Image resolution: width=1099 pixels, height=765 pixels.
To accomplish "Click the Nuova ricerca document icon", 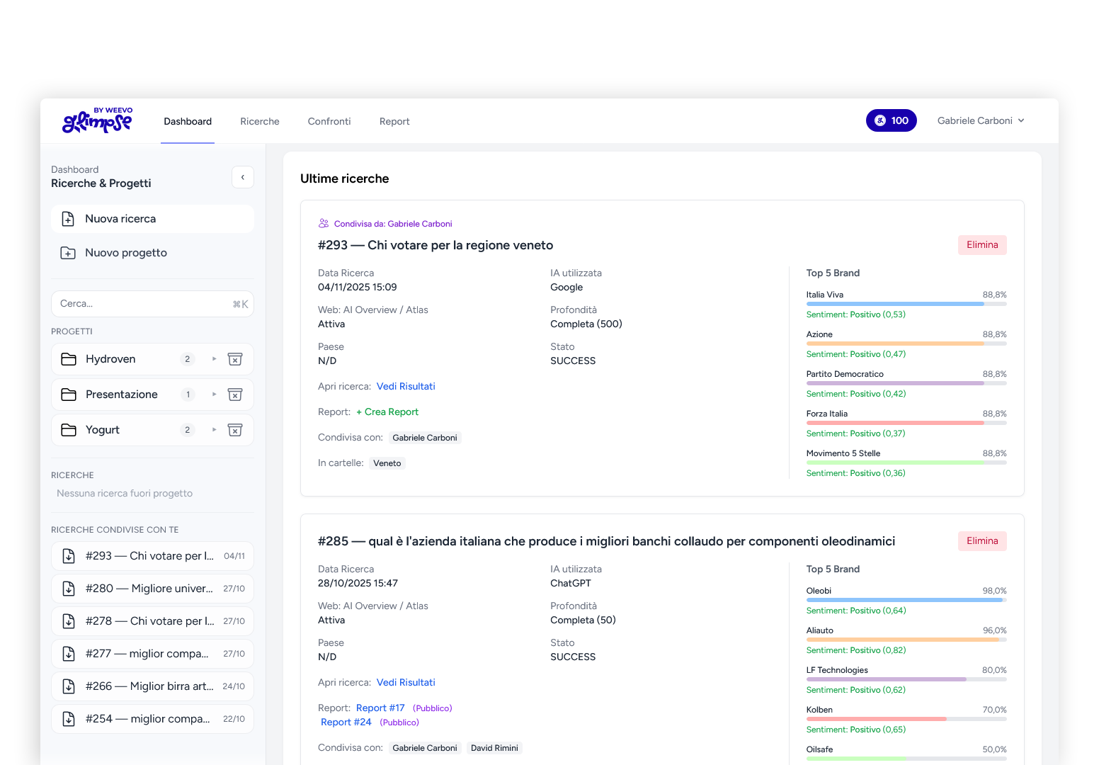I will (68, 219).
